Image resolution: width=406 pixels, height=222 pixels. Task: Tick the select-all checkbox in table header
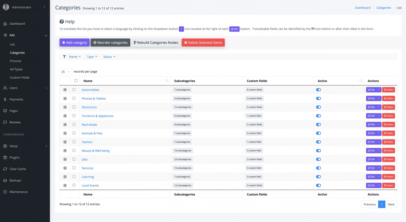tap(76, 81)
